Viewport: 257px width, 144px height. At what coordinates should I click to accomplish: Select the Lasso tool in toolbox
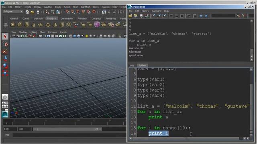(x=5, y=44)
